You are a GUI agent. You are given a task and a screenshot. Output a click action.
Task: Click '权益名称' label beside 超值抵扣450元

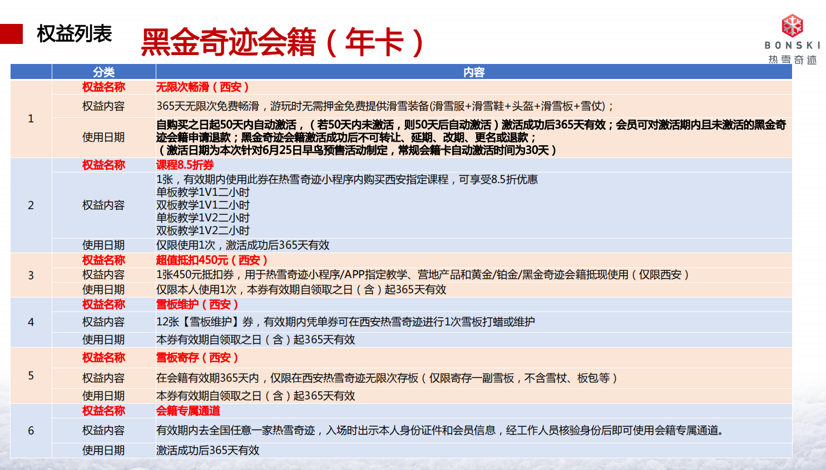click(103, 260)
